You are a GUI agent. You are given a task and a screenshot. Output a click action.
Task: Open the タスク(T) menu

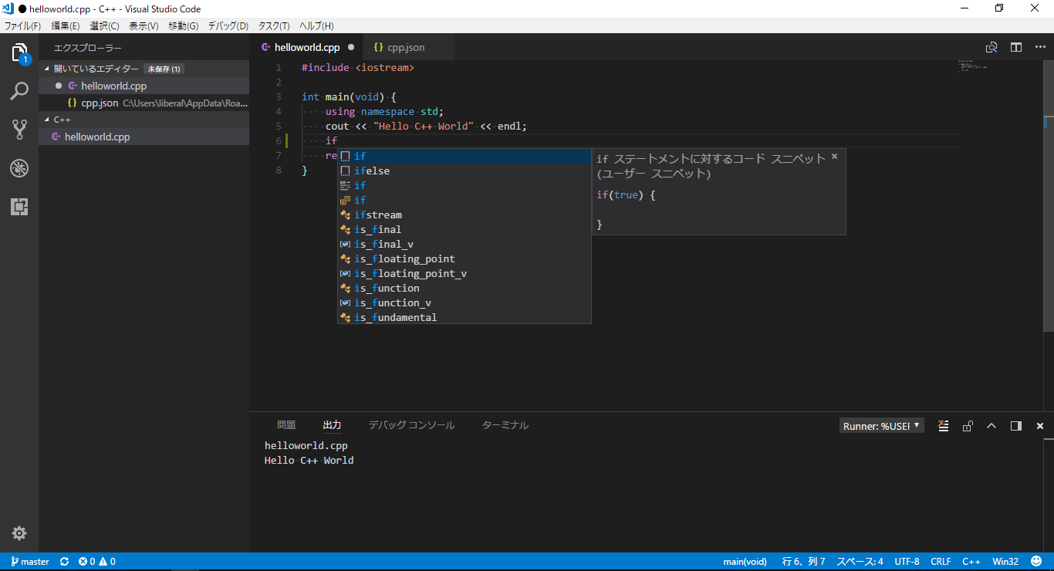point(274,25)
